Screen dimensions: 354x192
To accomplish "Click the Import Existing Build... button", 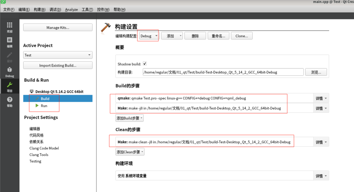I will click(58, 65).
